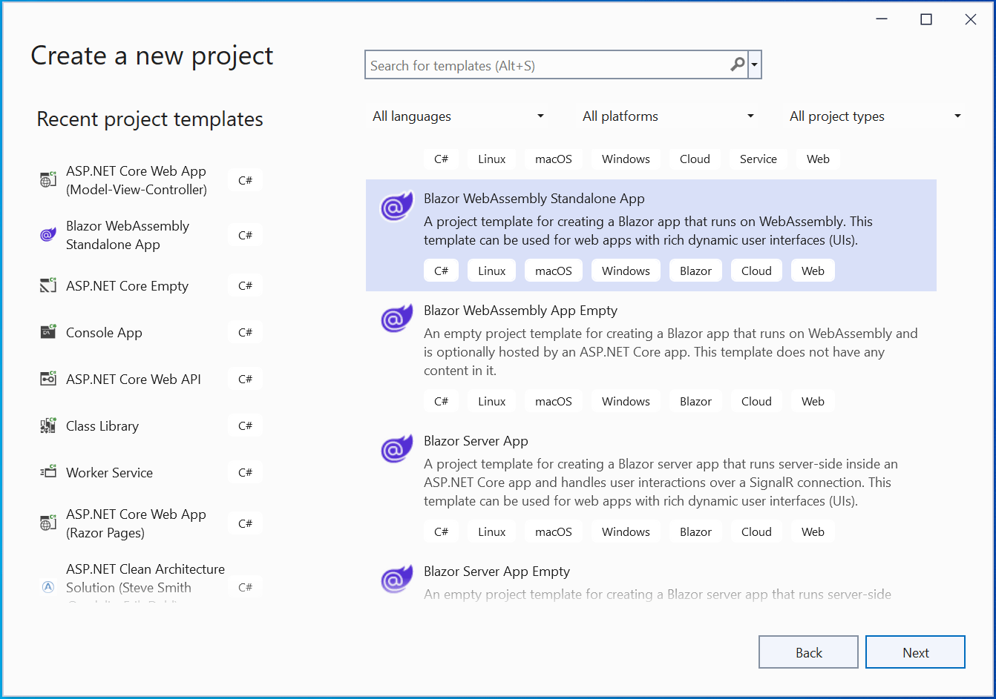Viewport: 996px width, 699px height.
Task: Click the Razor Pages web app icon
Action: pyautogui.click(x=48, y=523)
